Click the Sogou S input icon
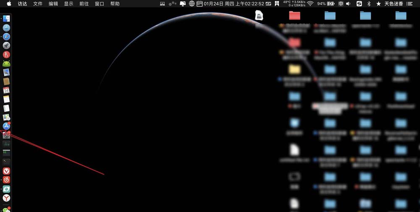This screenshot has height=212, width=420. (360, 4)
